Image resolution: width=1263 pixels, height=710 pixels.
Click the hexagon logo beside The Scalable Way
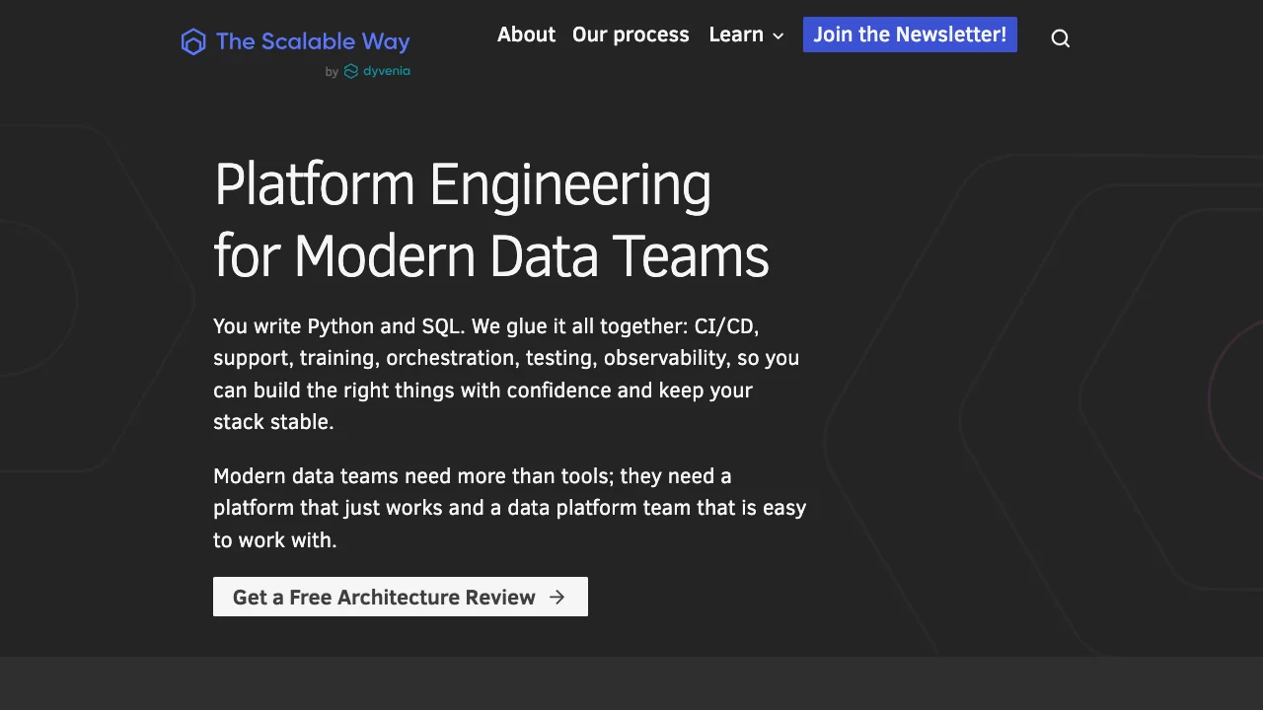[193, 41]
